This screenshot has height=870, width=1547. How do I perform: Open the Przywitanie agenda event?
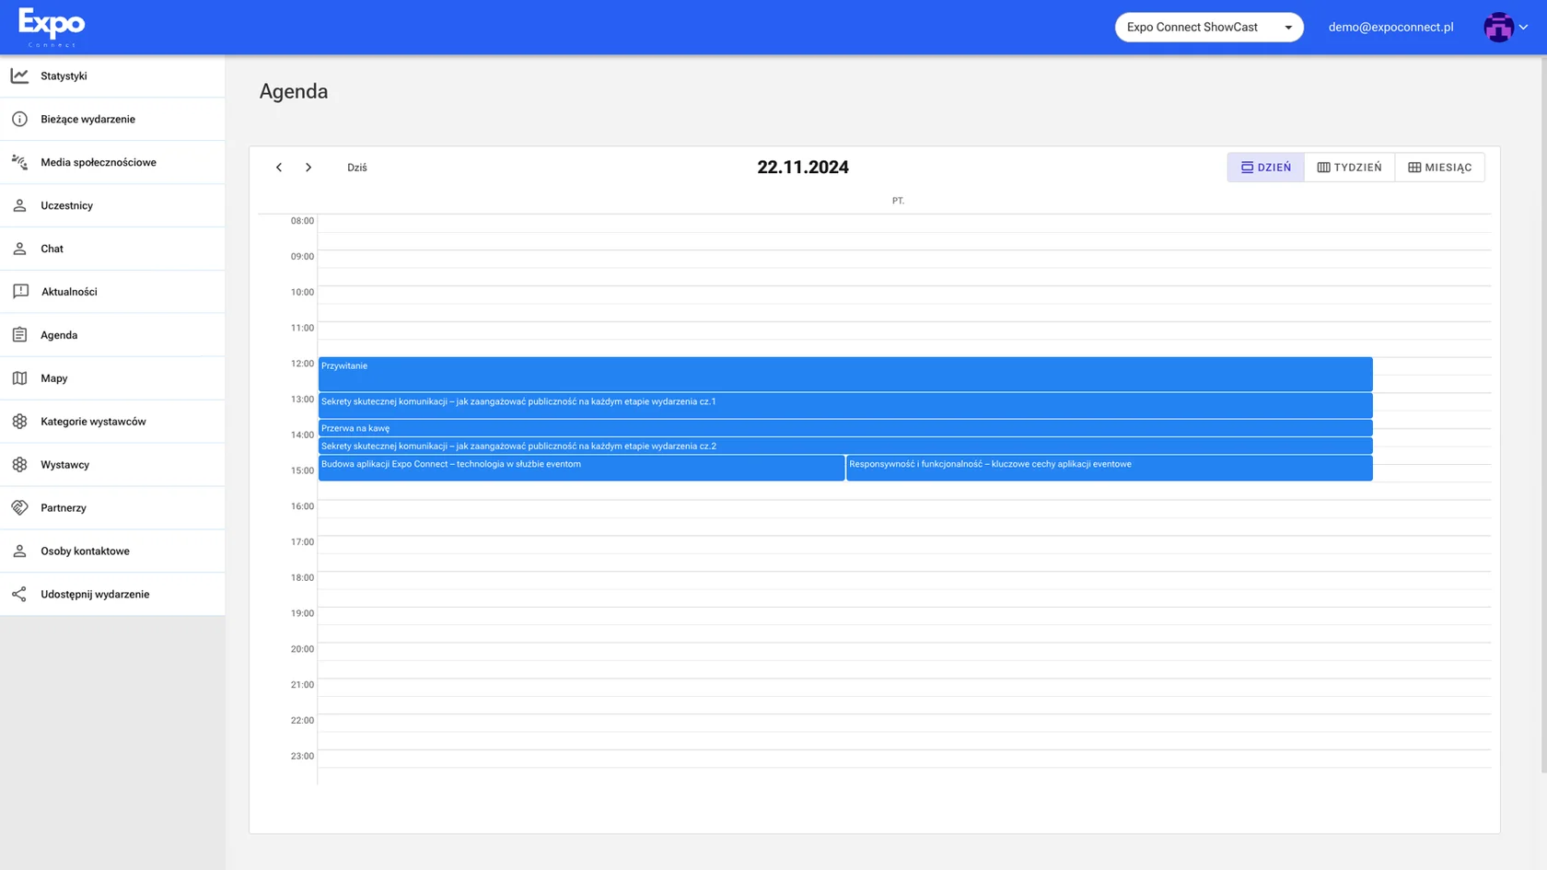click(845, 375)
